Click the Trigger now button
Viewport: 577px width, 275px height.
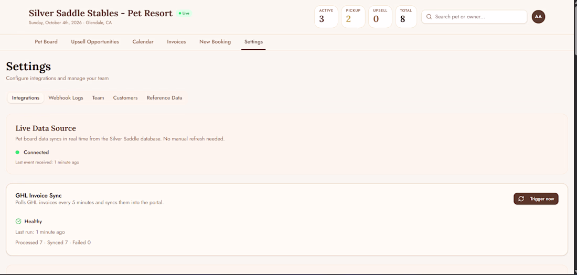536,199
